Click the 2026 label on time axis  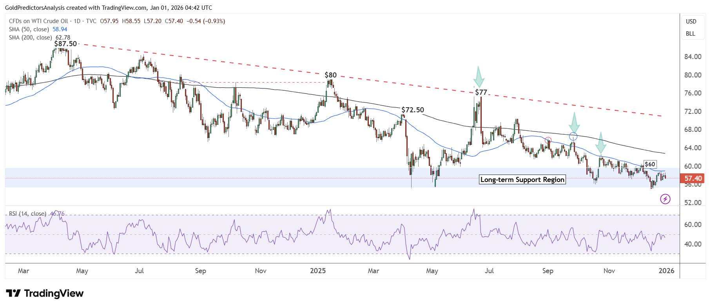click(666, 271)
